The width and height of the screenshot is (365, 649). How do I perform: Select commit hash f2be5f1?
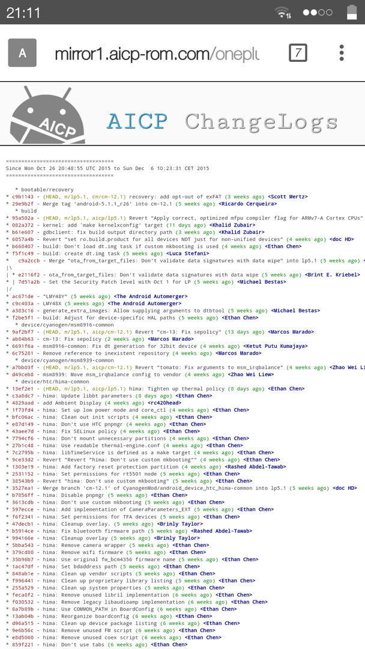[x=23, y=317]
